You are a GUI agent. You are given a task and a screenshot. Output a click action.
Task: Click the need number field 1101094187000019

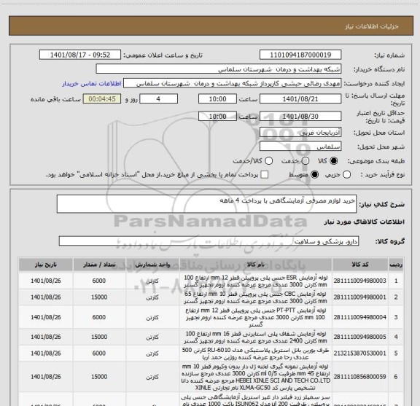point(300,55)
